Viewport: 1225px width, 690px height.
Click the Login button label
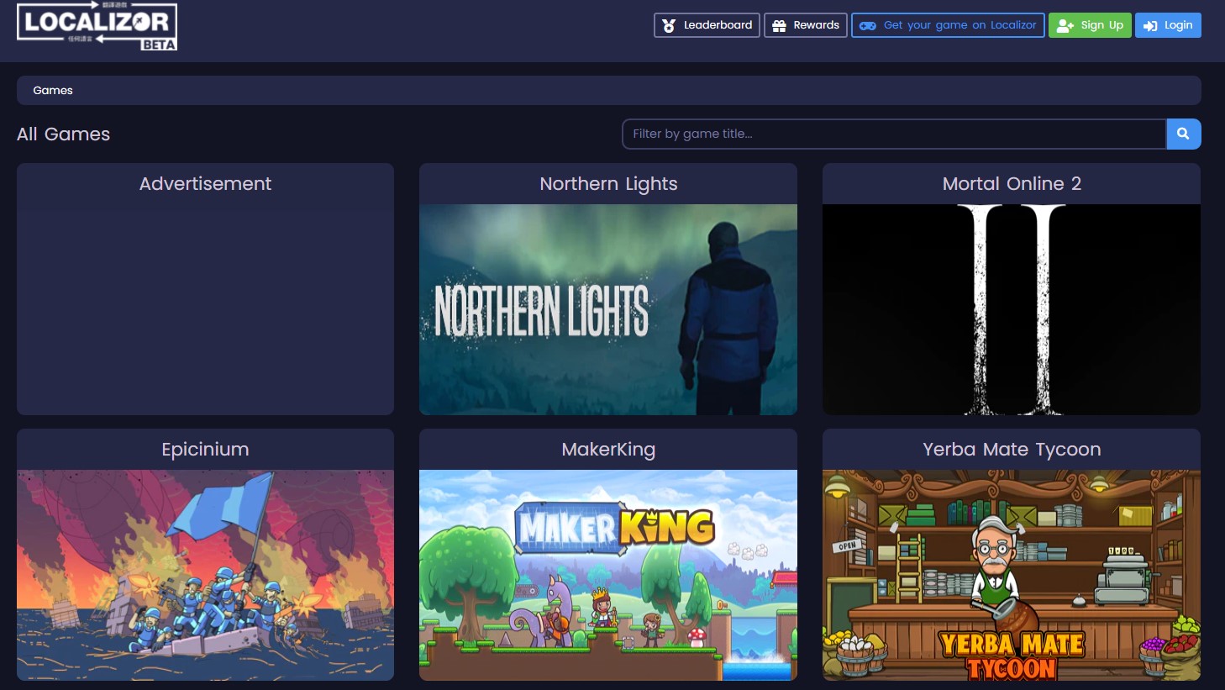(x=1178, y=25)
